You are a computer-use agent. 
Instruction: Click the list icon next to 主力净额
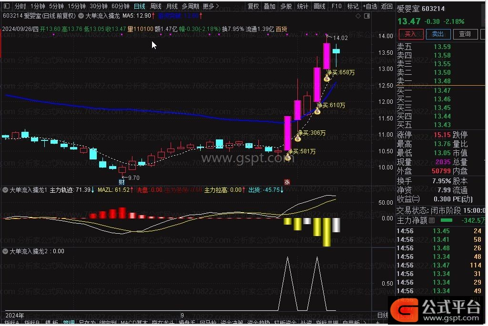click(432, 221)
